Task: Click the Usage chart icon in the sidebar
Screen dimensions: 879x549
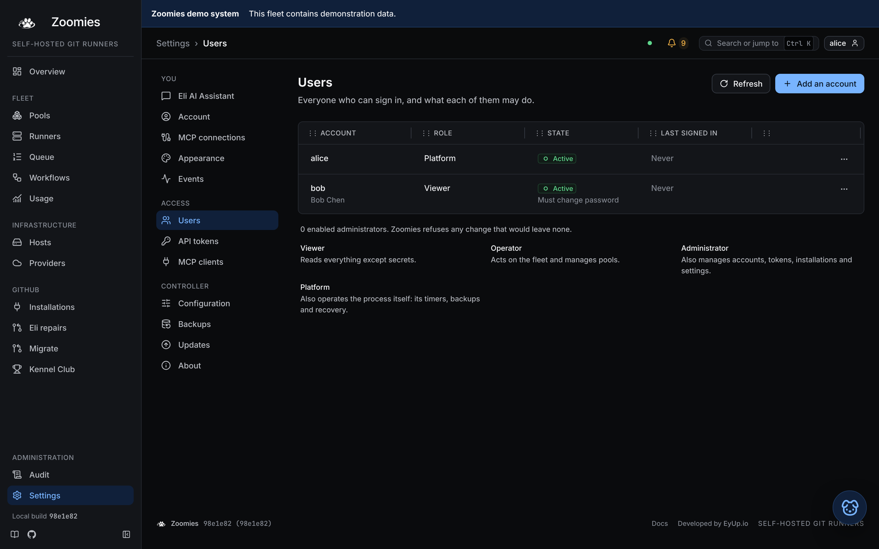Action: click(17, 198)
